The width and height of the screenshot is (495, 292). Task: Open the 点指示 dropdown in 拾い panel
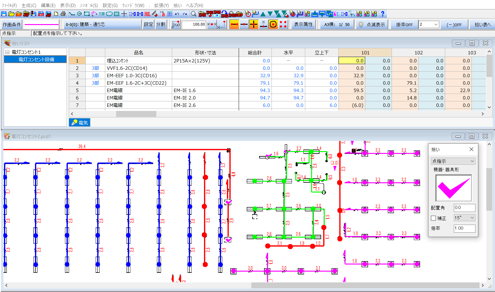tap(453, 161)
